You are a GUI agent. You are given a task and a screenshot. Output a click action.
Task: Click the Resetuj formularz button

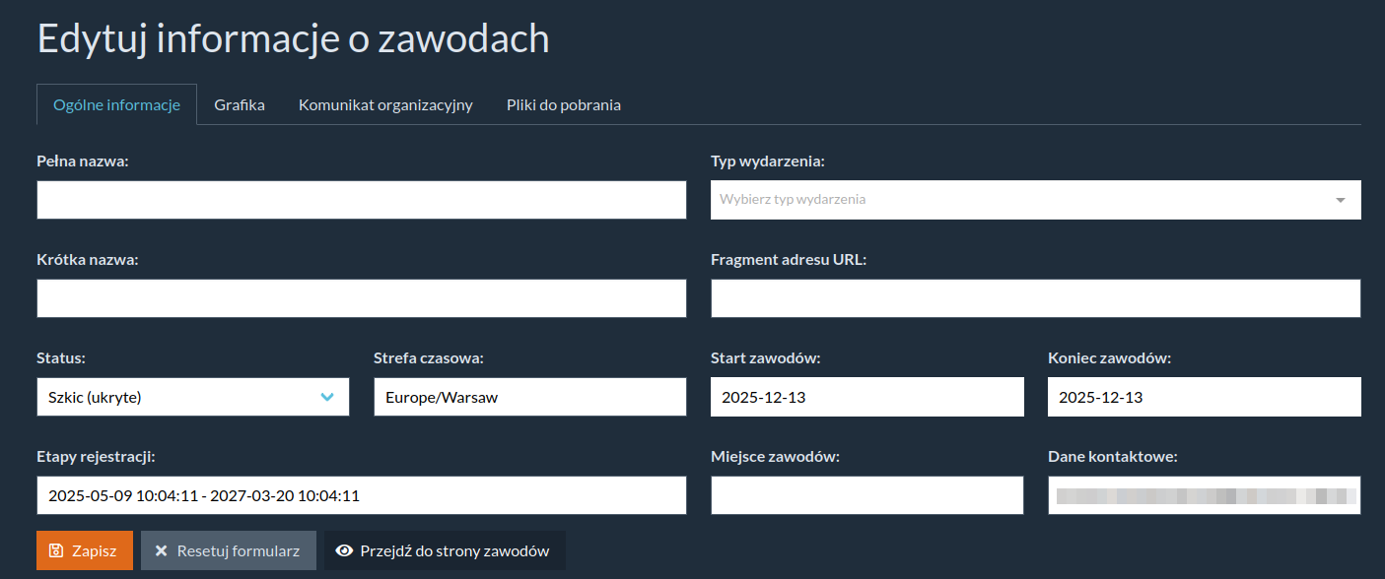coord(228,551)
